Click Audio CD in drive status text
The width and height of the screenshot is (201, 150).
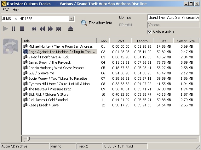coord(14,146)
